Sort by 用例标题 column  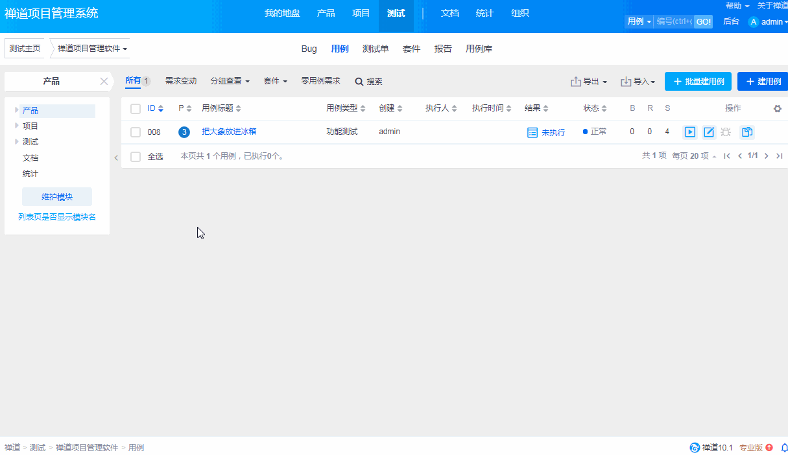pos(221,109)
